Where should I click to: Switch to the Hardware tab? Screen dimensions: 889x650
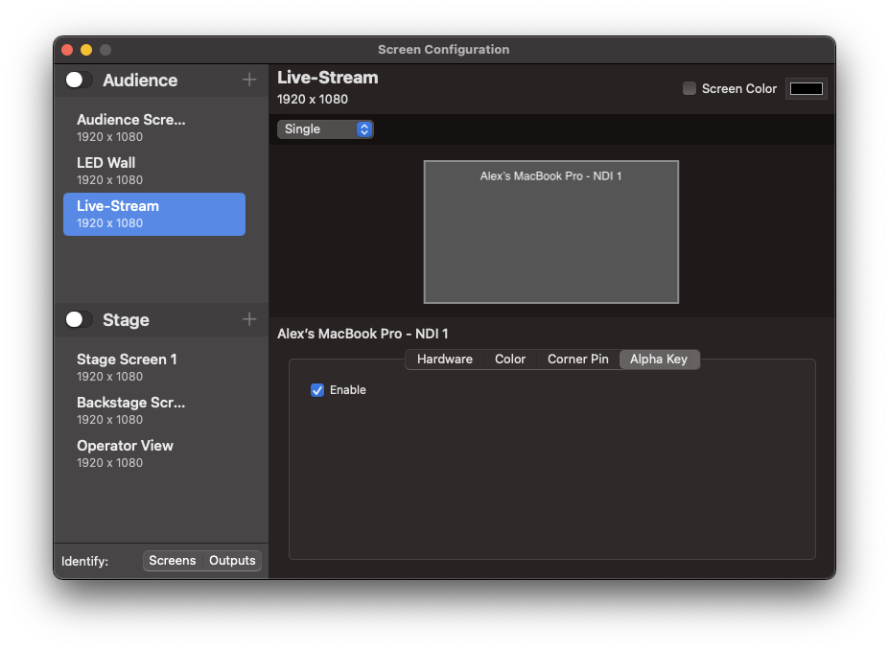(445, 360)
